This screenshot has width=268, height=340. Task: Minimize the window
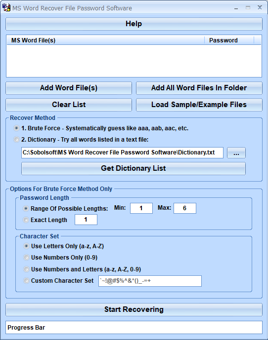coord(236,8)
